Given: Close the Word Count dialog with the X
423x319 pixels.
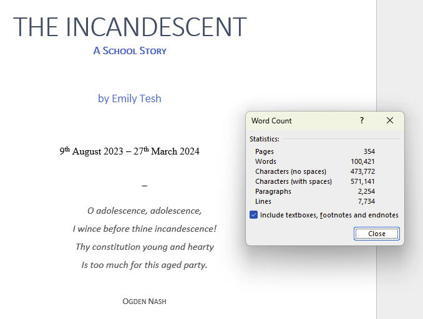Looking at the screenshot, I should [x=390, y=121].
